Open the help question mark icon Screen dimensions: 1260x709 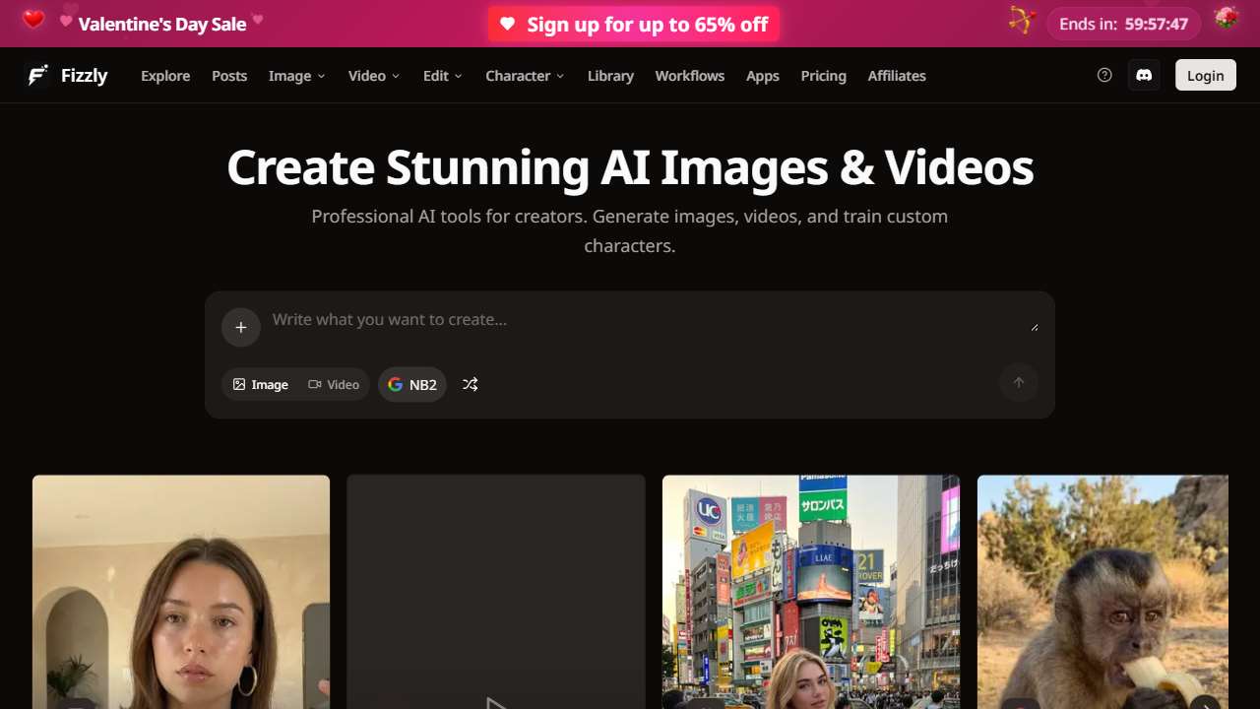point(1104,76)
